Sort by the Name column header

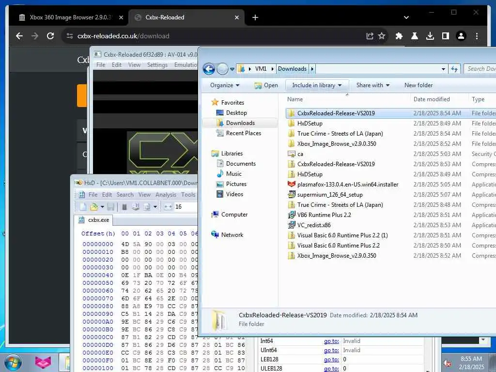pyautogui.click(x=347, y=99)
